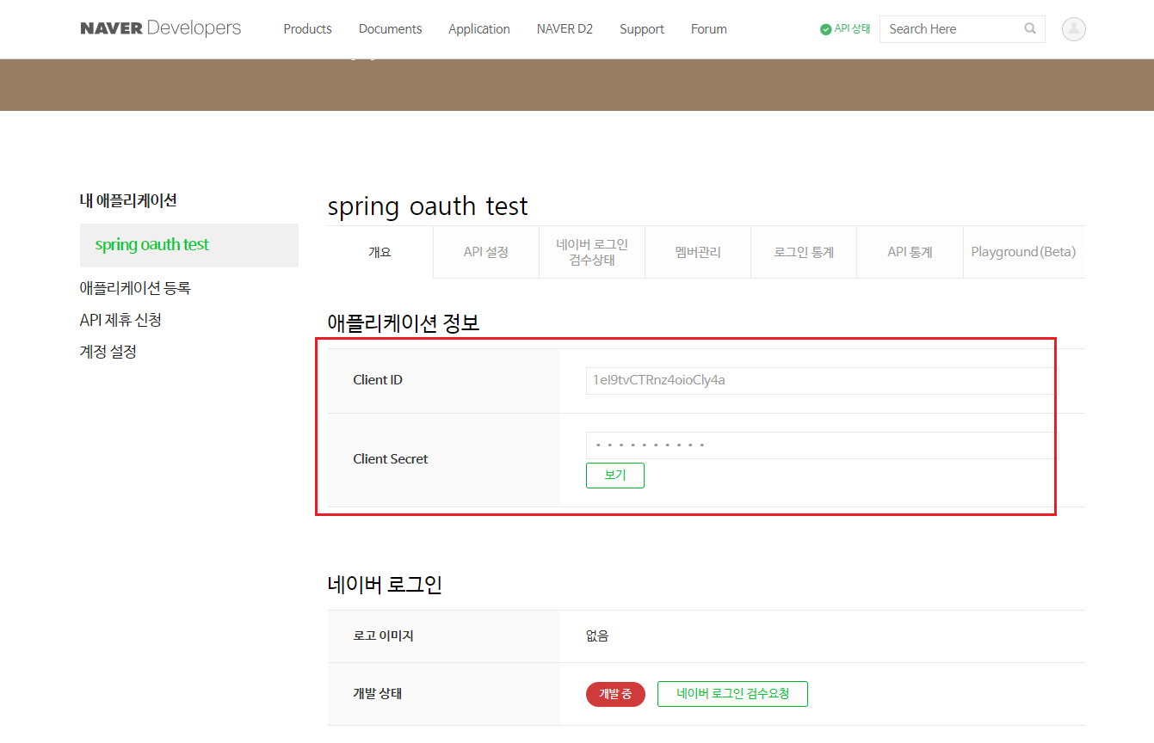Click the 내 애플리케이션 heading
Viewport: 1154px width, 743px height.
[128, 200]
